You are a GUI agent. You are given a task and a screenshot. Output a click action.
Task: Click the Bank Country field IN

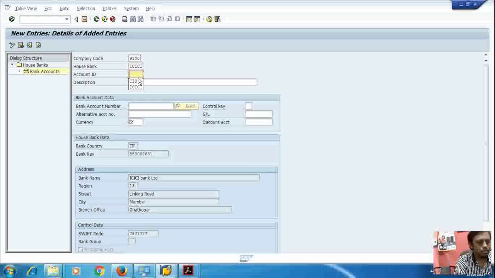[x=133, y=146]
